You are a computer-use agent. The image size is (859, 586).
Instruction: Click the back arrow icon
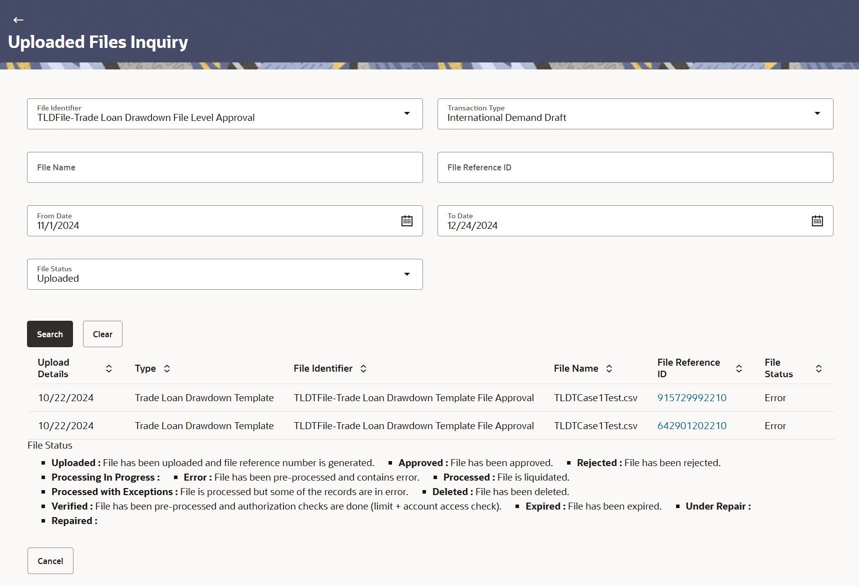coord(18,20)
